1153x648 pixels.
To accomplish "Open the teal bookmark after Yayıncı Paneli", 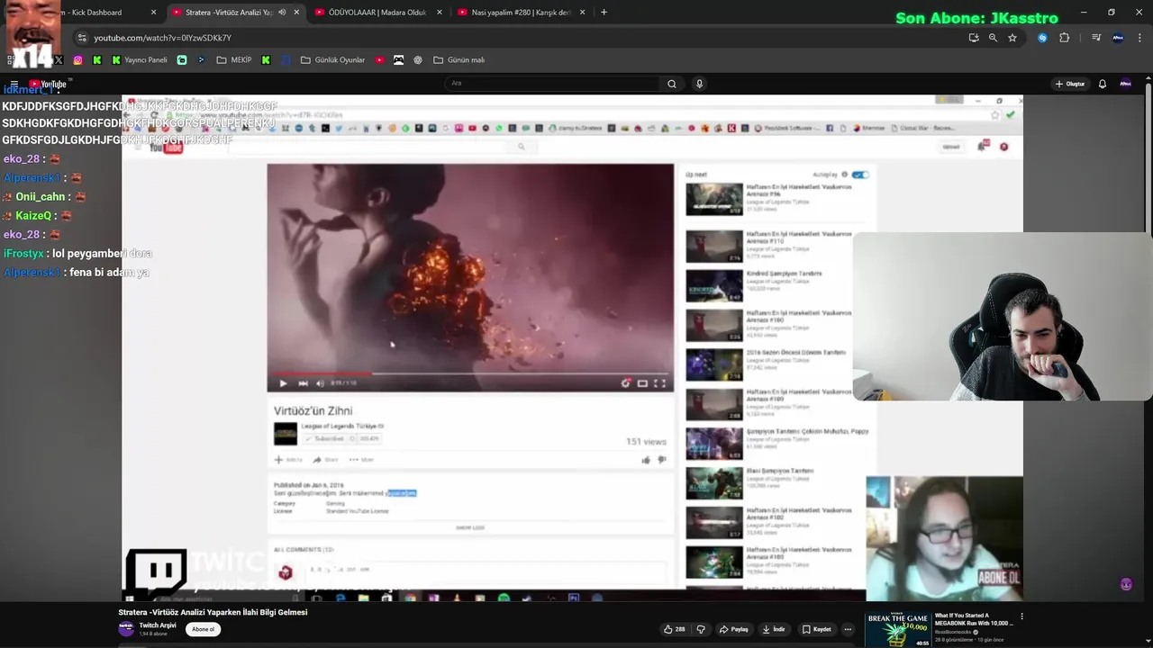I will click(x=182, y=60).
